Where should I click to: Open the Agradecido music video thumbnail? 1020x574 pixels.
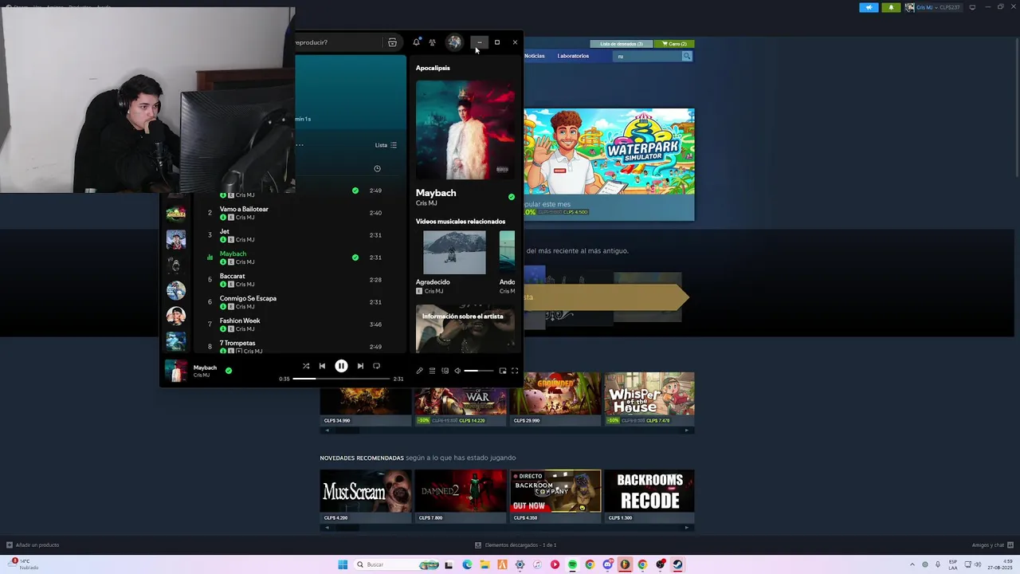point(454,253)
